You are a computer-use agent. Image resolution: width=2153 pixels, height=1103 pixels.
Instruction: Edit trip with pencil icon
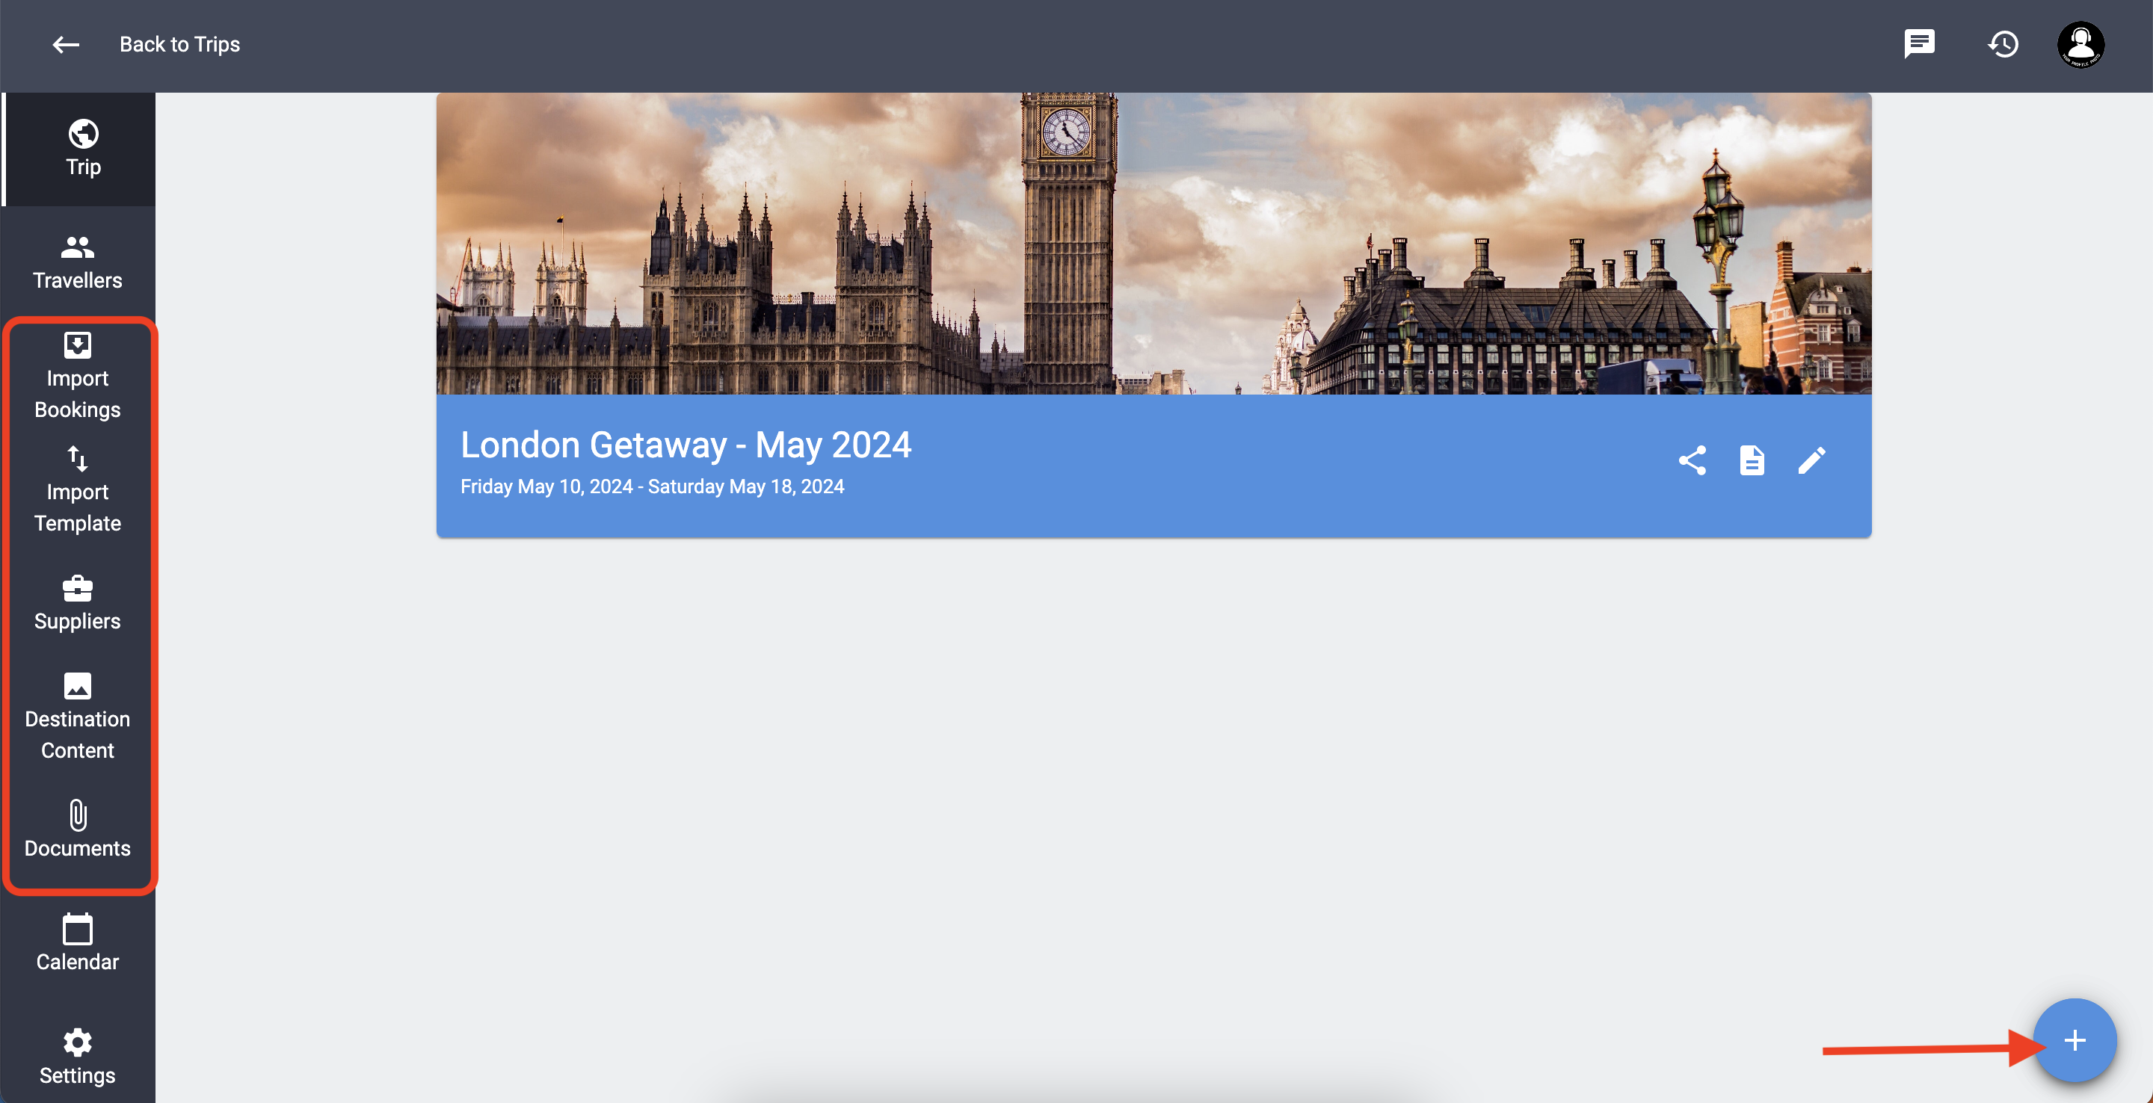[x=1811, y=460]
